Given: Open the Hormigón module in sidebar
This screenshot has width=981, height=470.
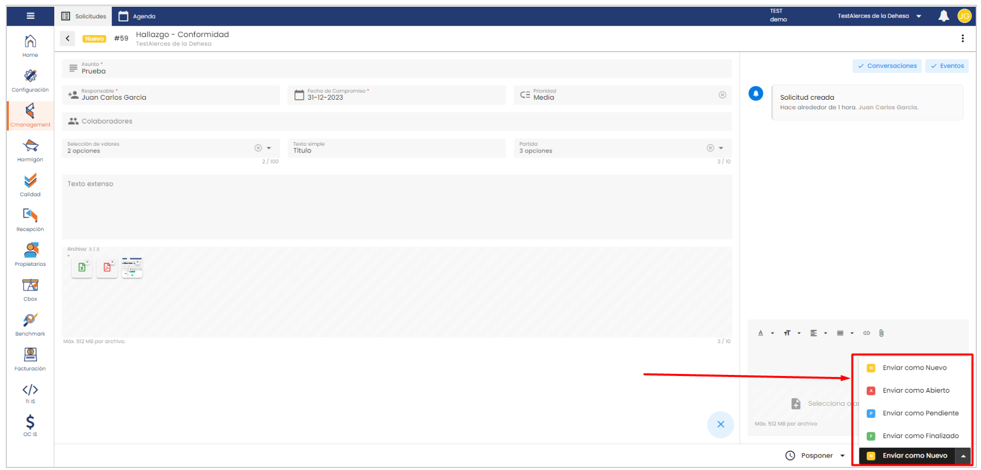Looking at the screenshot, I should pyautogui.click(x=30, y=150).
